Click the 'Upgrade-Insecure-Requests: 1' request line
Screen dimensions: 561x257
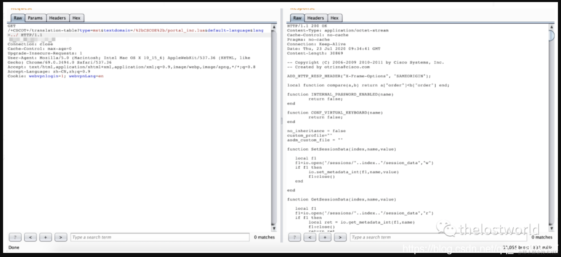45,53
